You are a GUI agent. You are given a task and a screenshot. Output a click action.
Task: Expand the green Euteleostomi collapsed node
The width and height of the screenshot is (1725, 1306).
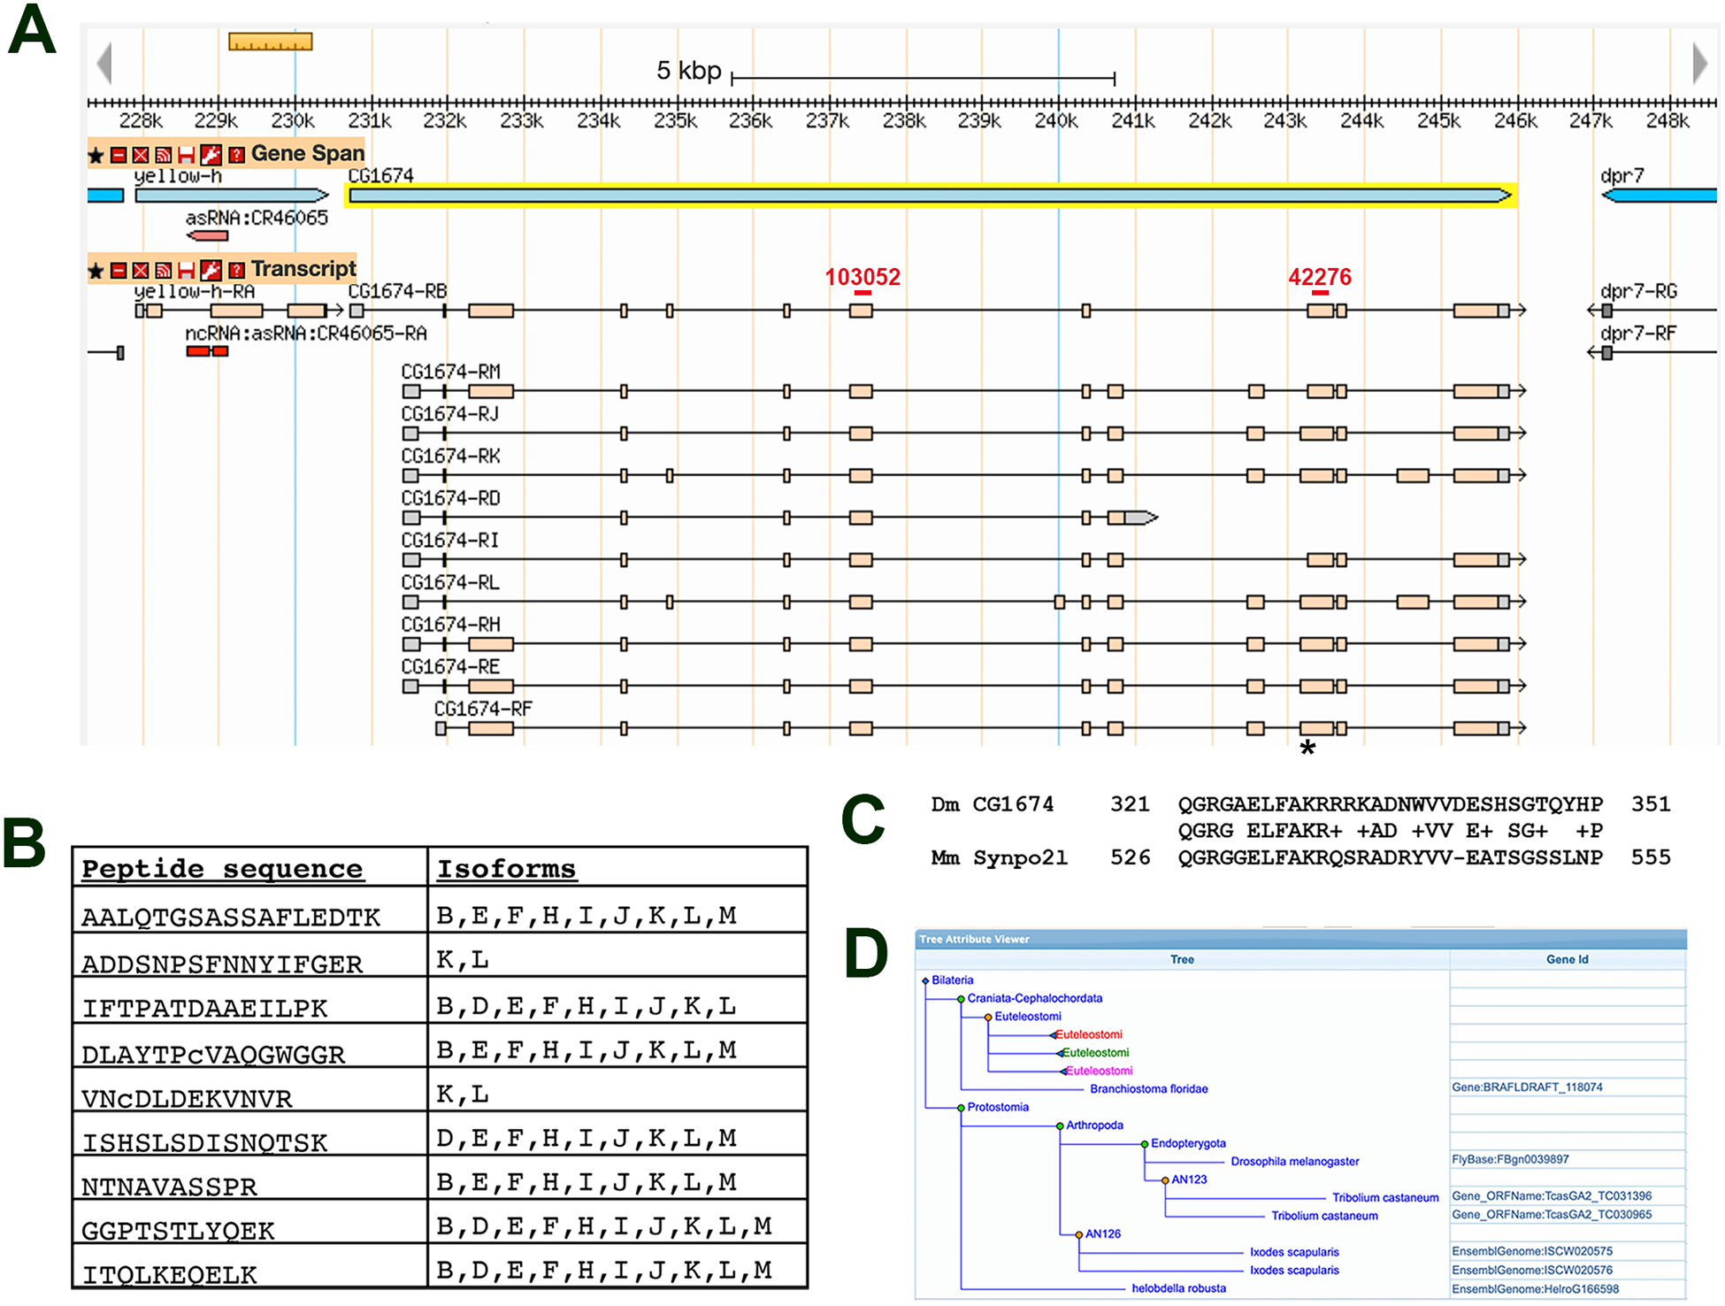tap(1060, 1053)
